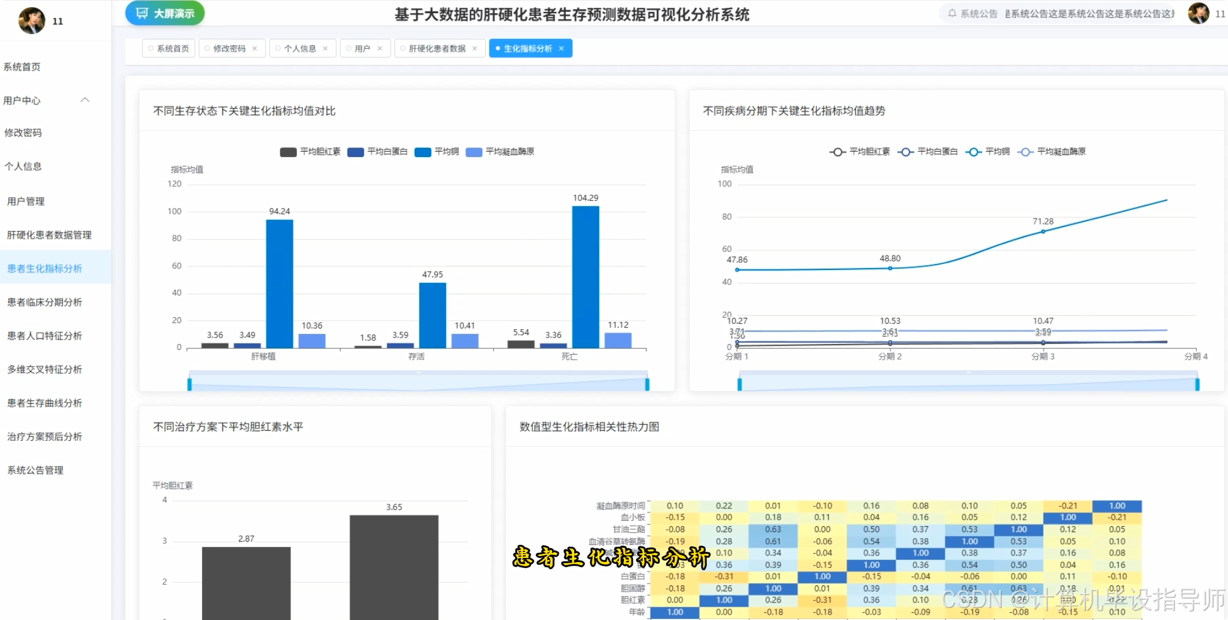This screenshot has height=620, width=1228.
Task: Click the sidebar profile avatar
Action: (31, 20)
